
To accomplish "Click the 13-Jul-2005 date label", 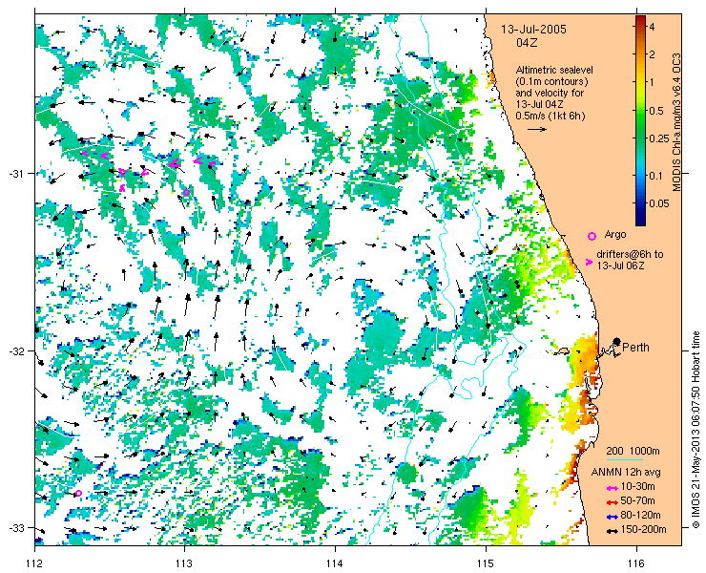I will pos(533,30).
